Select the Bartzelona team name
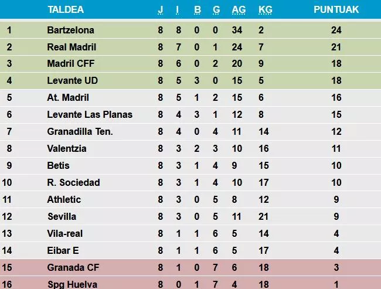The image size is (381, 289). (70, 30)
